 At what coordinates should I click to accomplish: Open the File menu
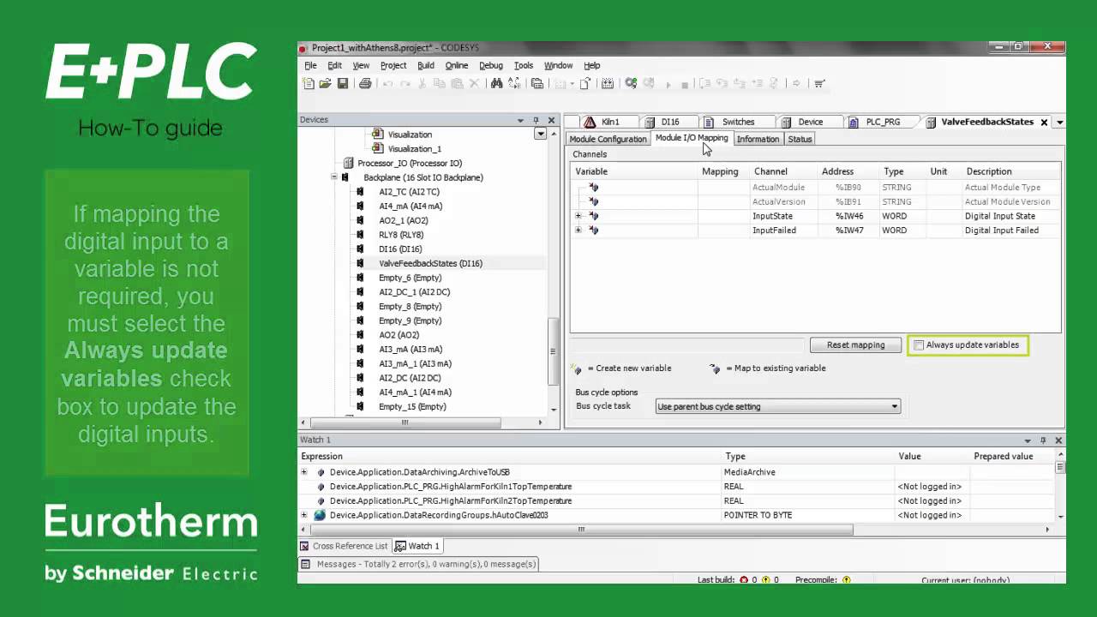point(310,65)
